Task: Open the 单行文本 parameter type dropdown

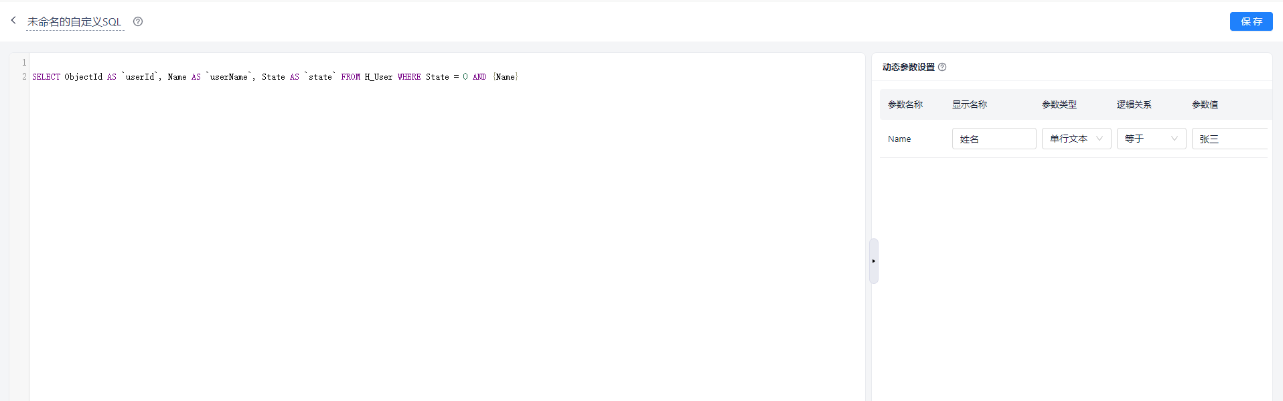Action: tap(1076, 139)
